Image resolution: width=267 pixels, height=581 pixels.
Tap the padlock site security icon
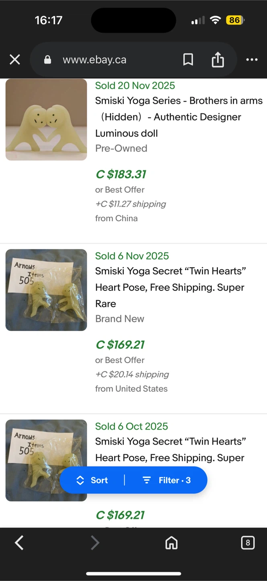click(47, 60)
